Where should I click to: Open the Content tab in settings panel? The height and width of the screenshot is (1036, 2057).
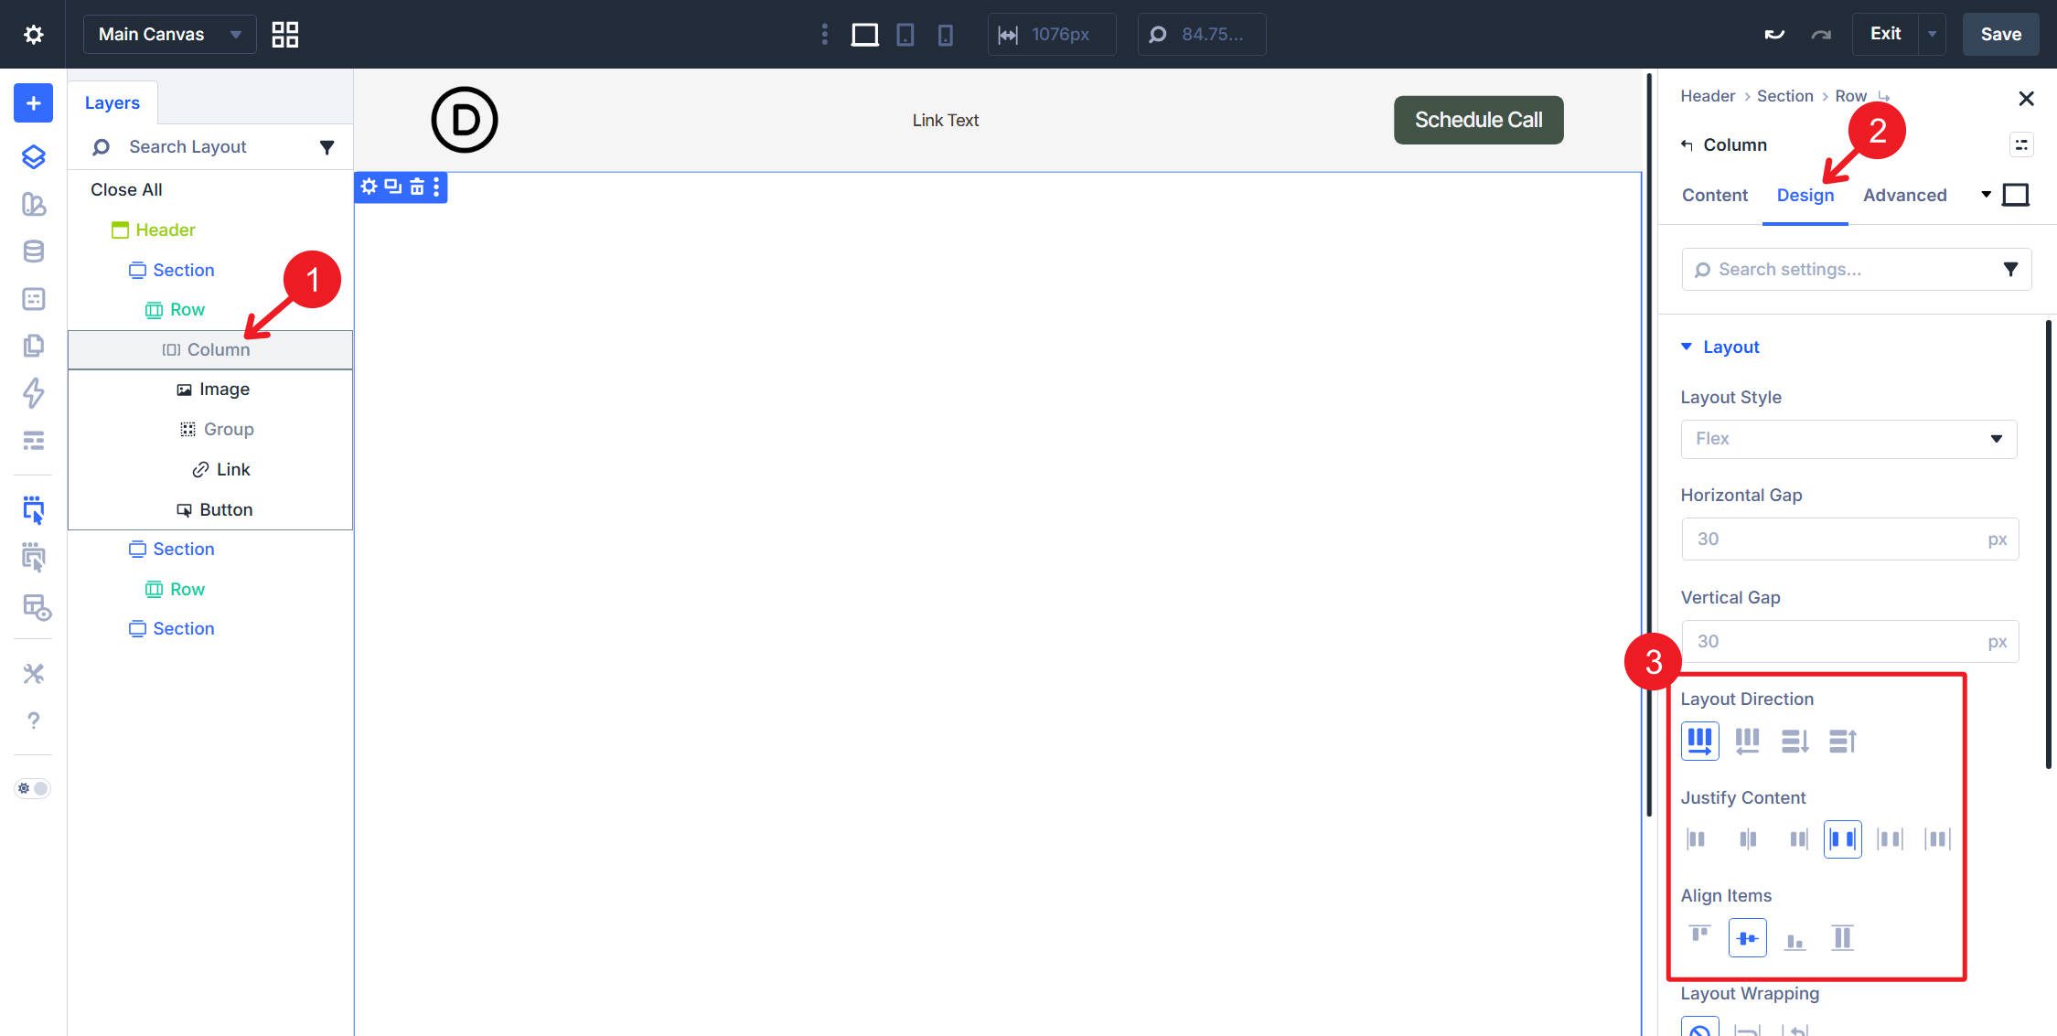1714,195
